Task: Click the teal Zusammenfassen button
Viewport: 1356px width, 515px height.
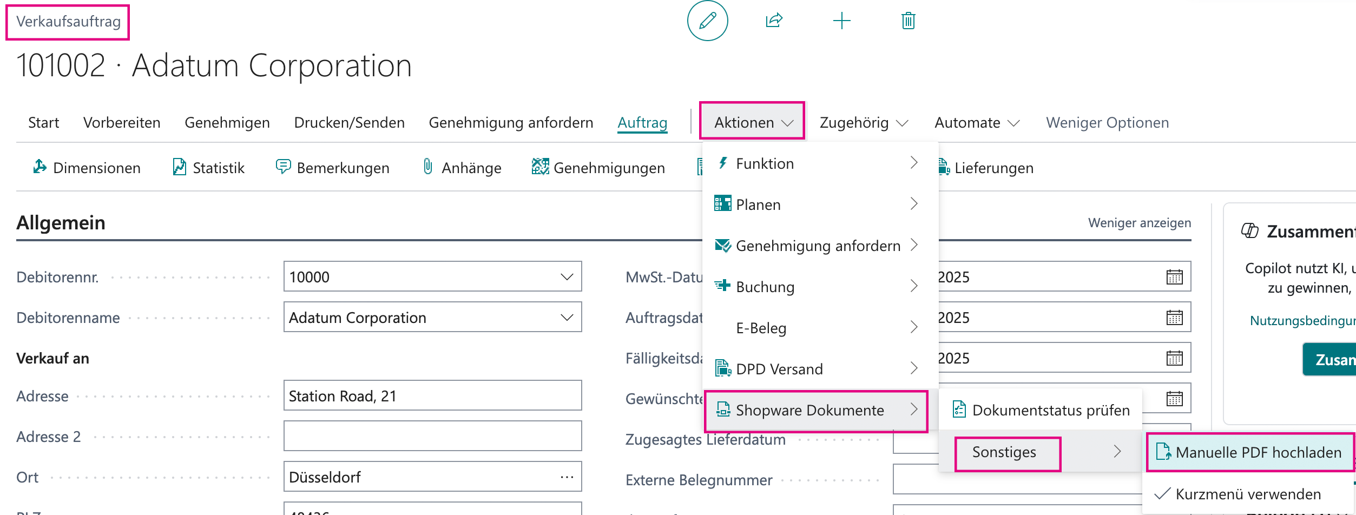Action: coord(1329,359)
